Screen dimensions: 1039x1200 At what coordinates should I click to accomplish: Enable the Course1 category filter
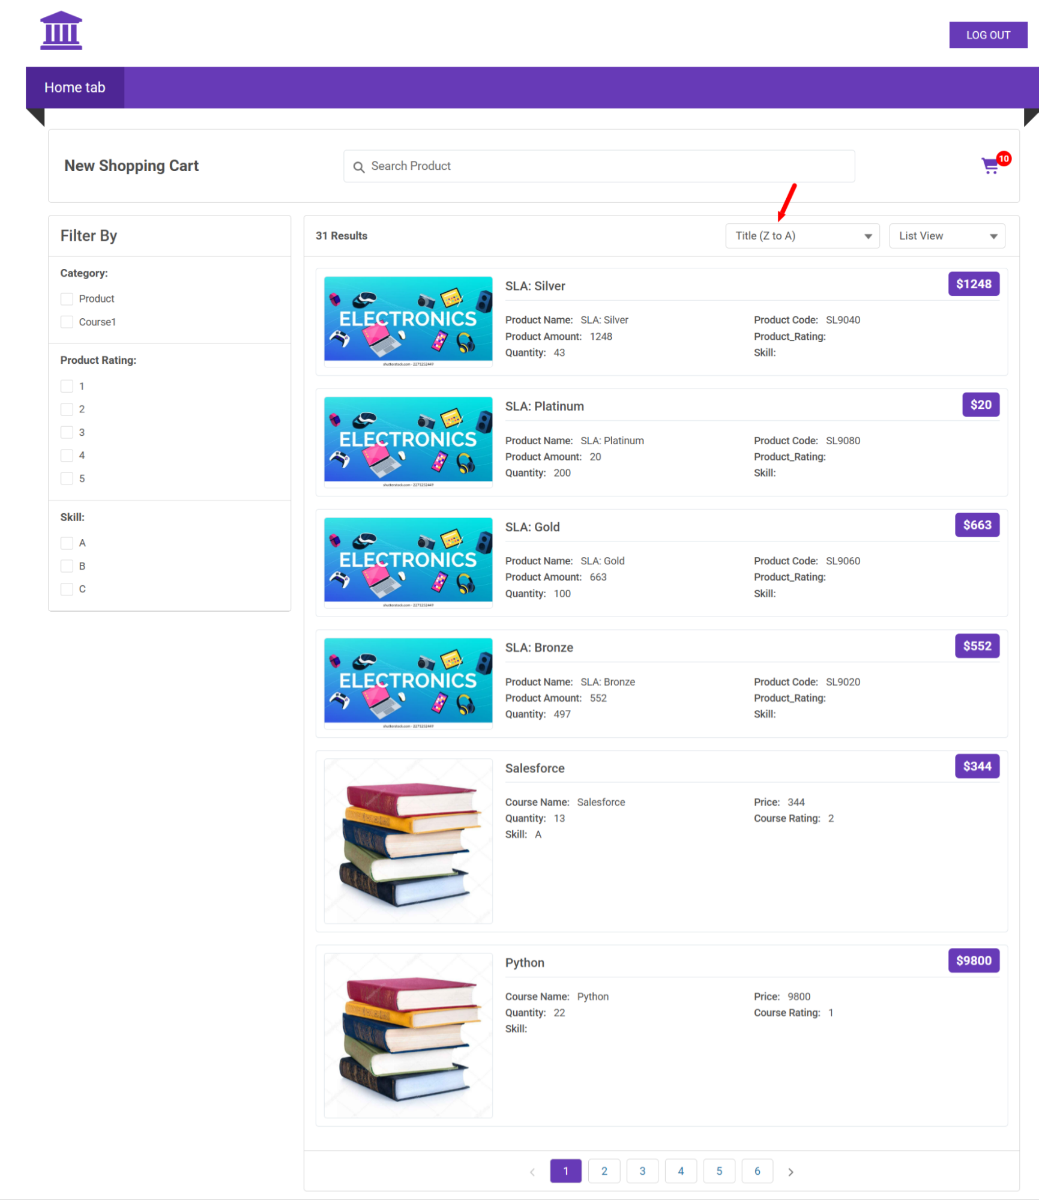click(67, 322)
